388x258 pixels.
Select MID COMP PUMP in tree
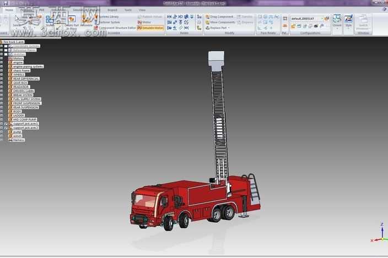click(25, 119)
